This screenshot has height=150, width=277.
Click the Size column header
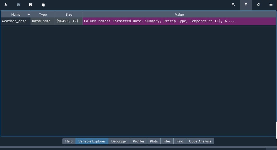point(69,14)
